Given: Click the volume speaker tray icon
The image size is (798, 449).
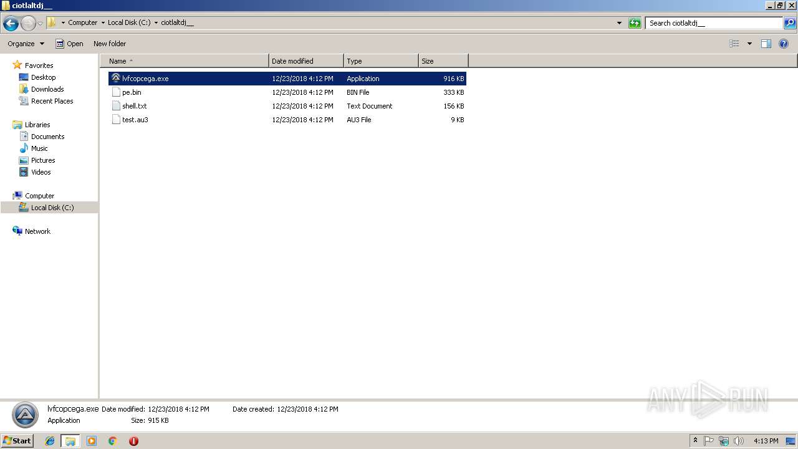Looking at the screenshot, I should click(738, 441).
